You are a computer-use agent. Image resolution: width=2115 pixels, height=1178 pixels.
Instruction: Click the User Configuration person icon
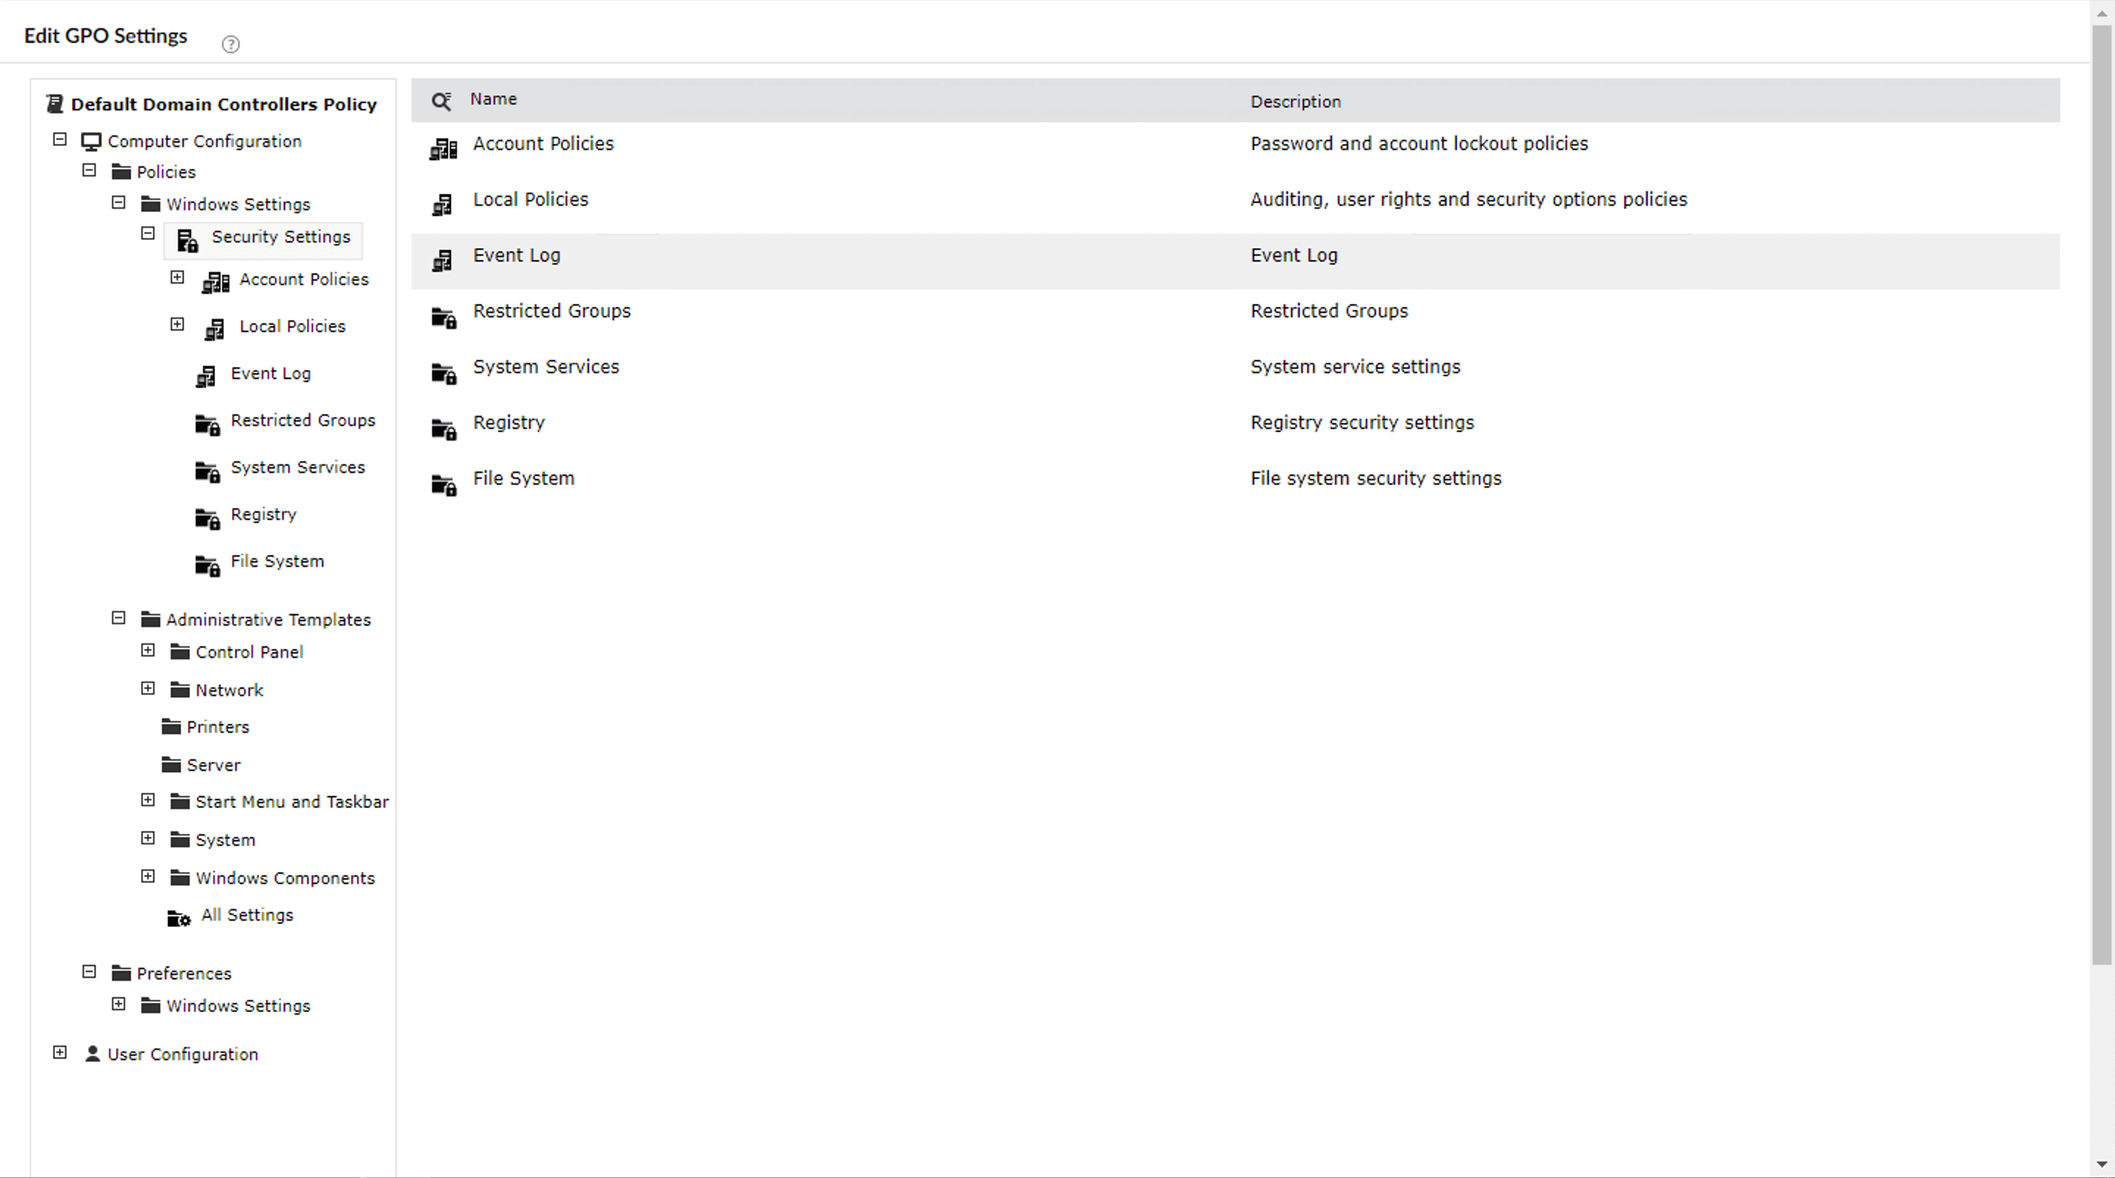93,1053
